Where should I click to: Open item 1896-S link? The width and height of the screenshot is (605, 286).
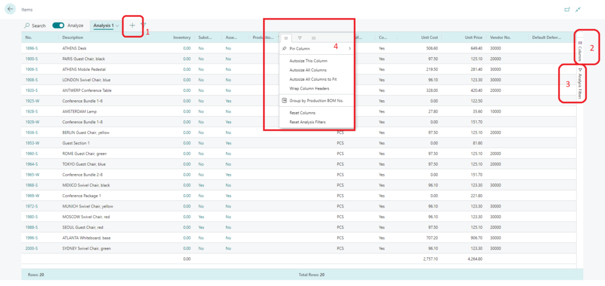pos(32,48)
